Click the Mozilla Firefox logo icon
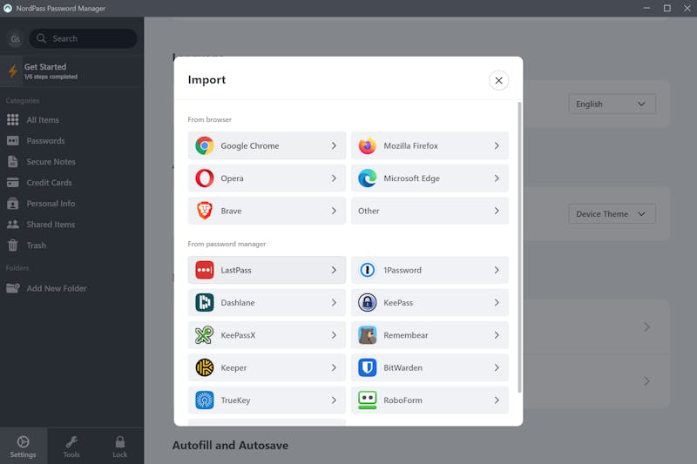The width and height of the screenshot is (697, 464). click(367, 145)
